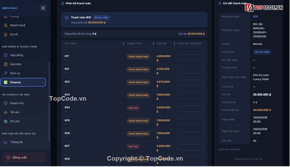Click the Đã xác nhận status in details panel
The height and width of the screenshot is (167, 290).
(262, 52)
